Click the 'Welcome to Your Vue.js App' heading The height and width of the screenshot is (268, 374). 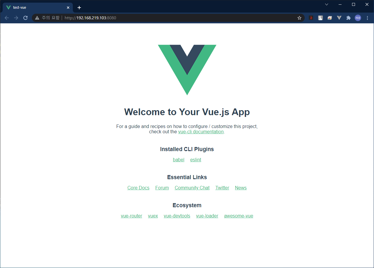tap(187, 112)
